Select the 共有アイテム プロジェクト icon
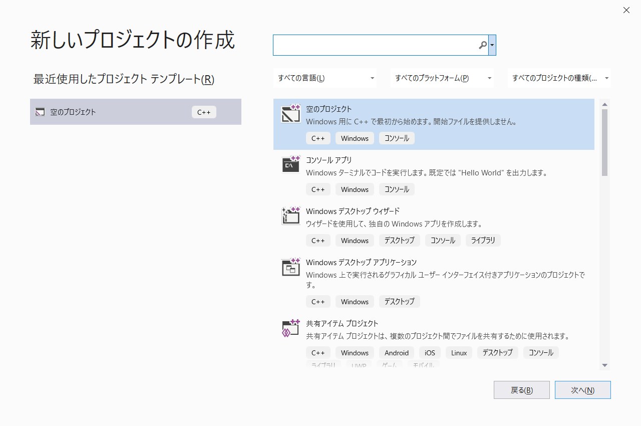The width and height of the screenshot is (641, 426). click(291, 328)
